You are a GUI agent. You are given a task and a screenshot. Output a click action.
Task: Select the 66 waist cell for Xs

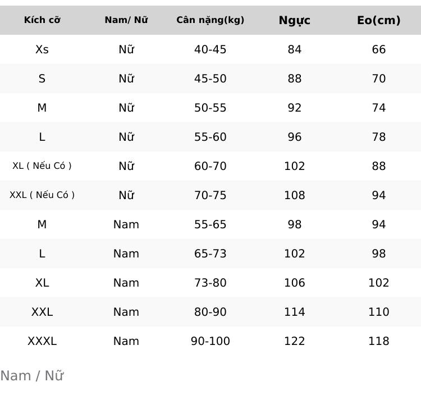379,49
